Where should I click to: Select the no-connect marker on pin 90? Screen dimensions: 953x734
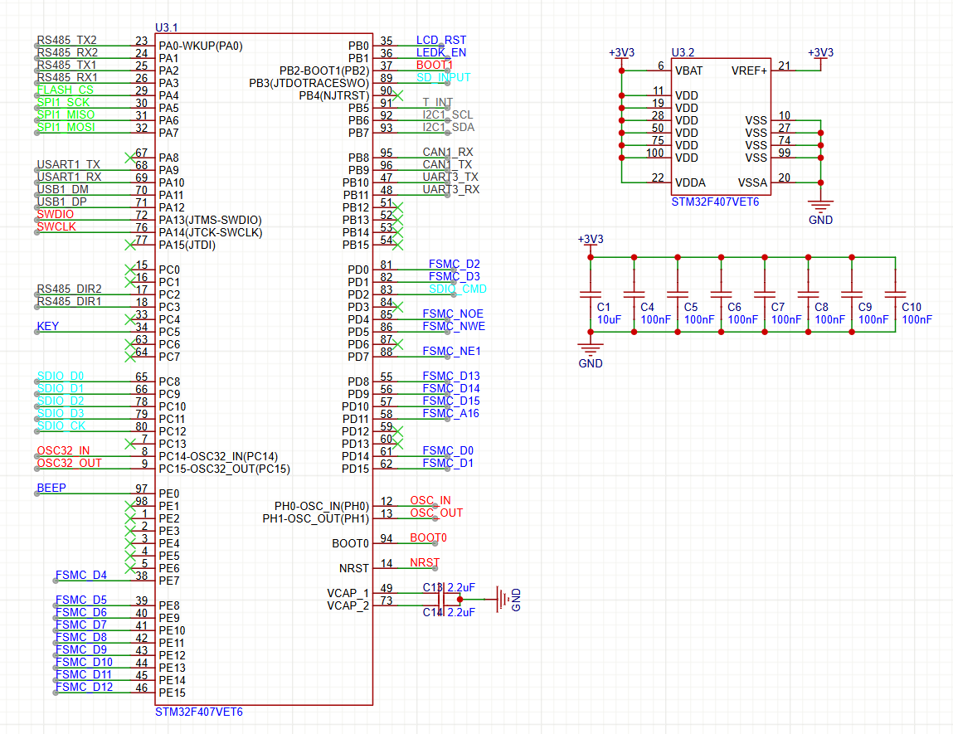click(398, 95)
